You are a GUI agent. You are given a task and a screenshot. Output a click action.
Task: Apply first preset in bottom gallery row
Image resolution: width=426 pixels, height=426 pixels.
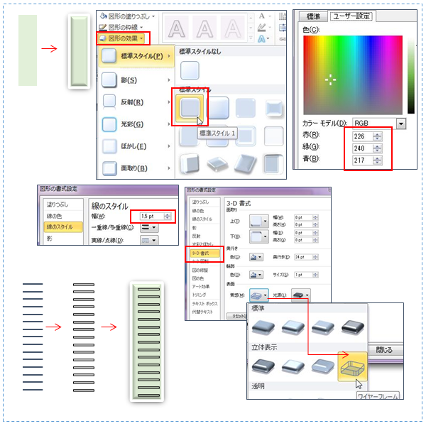click(x=189, y=164)
